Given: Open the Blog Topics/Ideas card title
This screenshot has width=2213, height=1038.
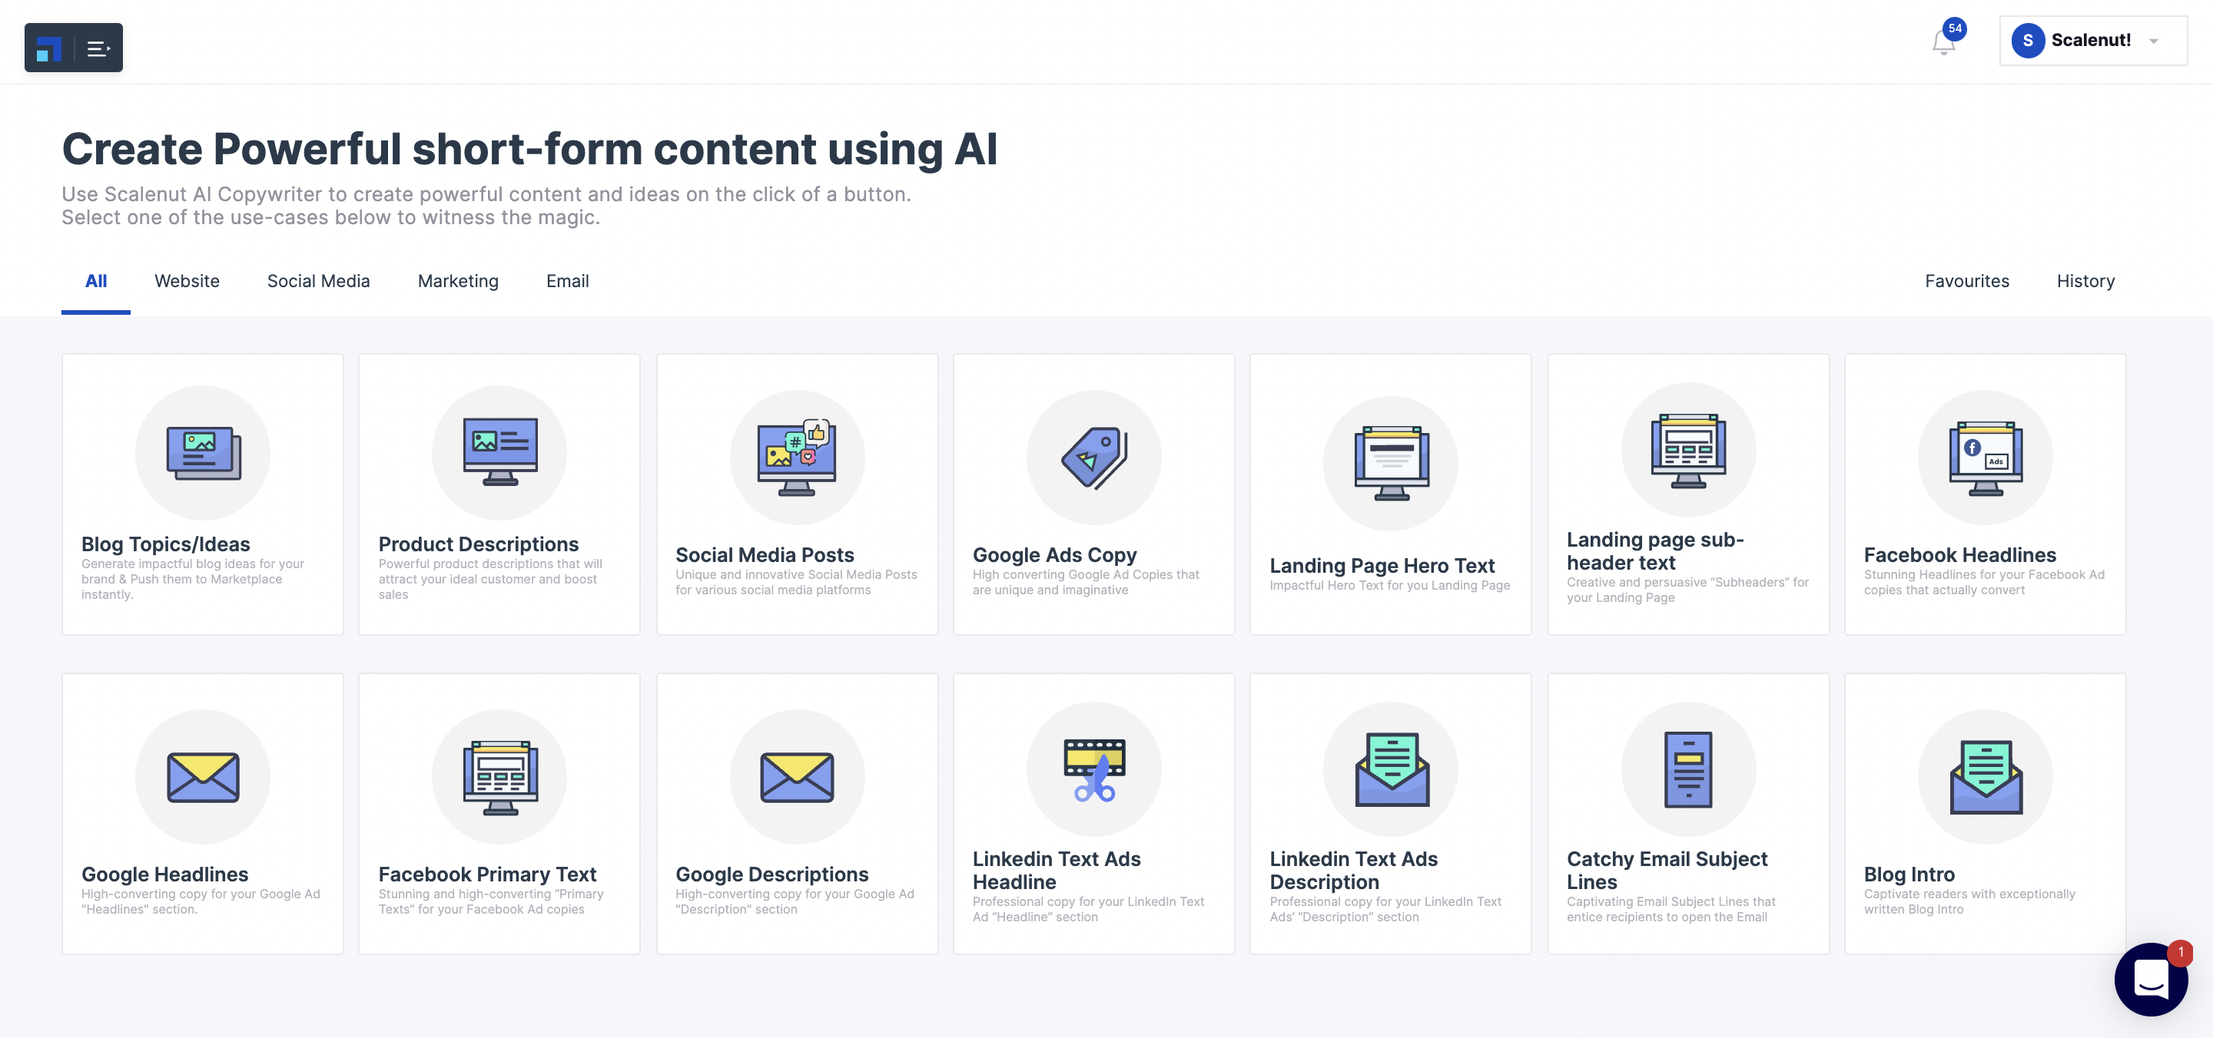Looking at the screenshot, I should (166, 544).
